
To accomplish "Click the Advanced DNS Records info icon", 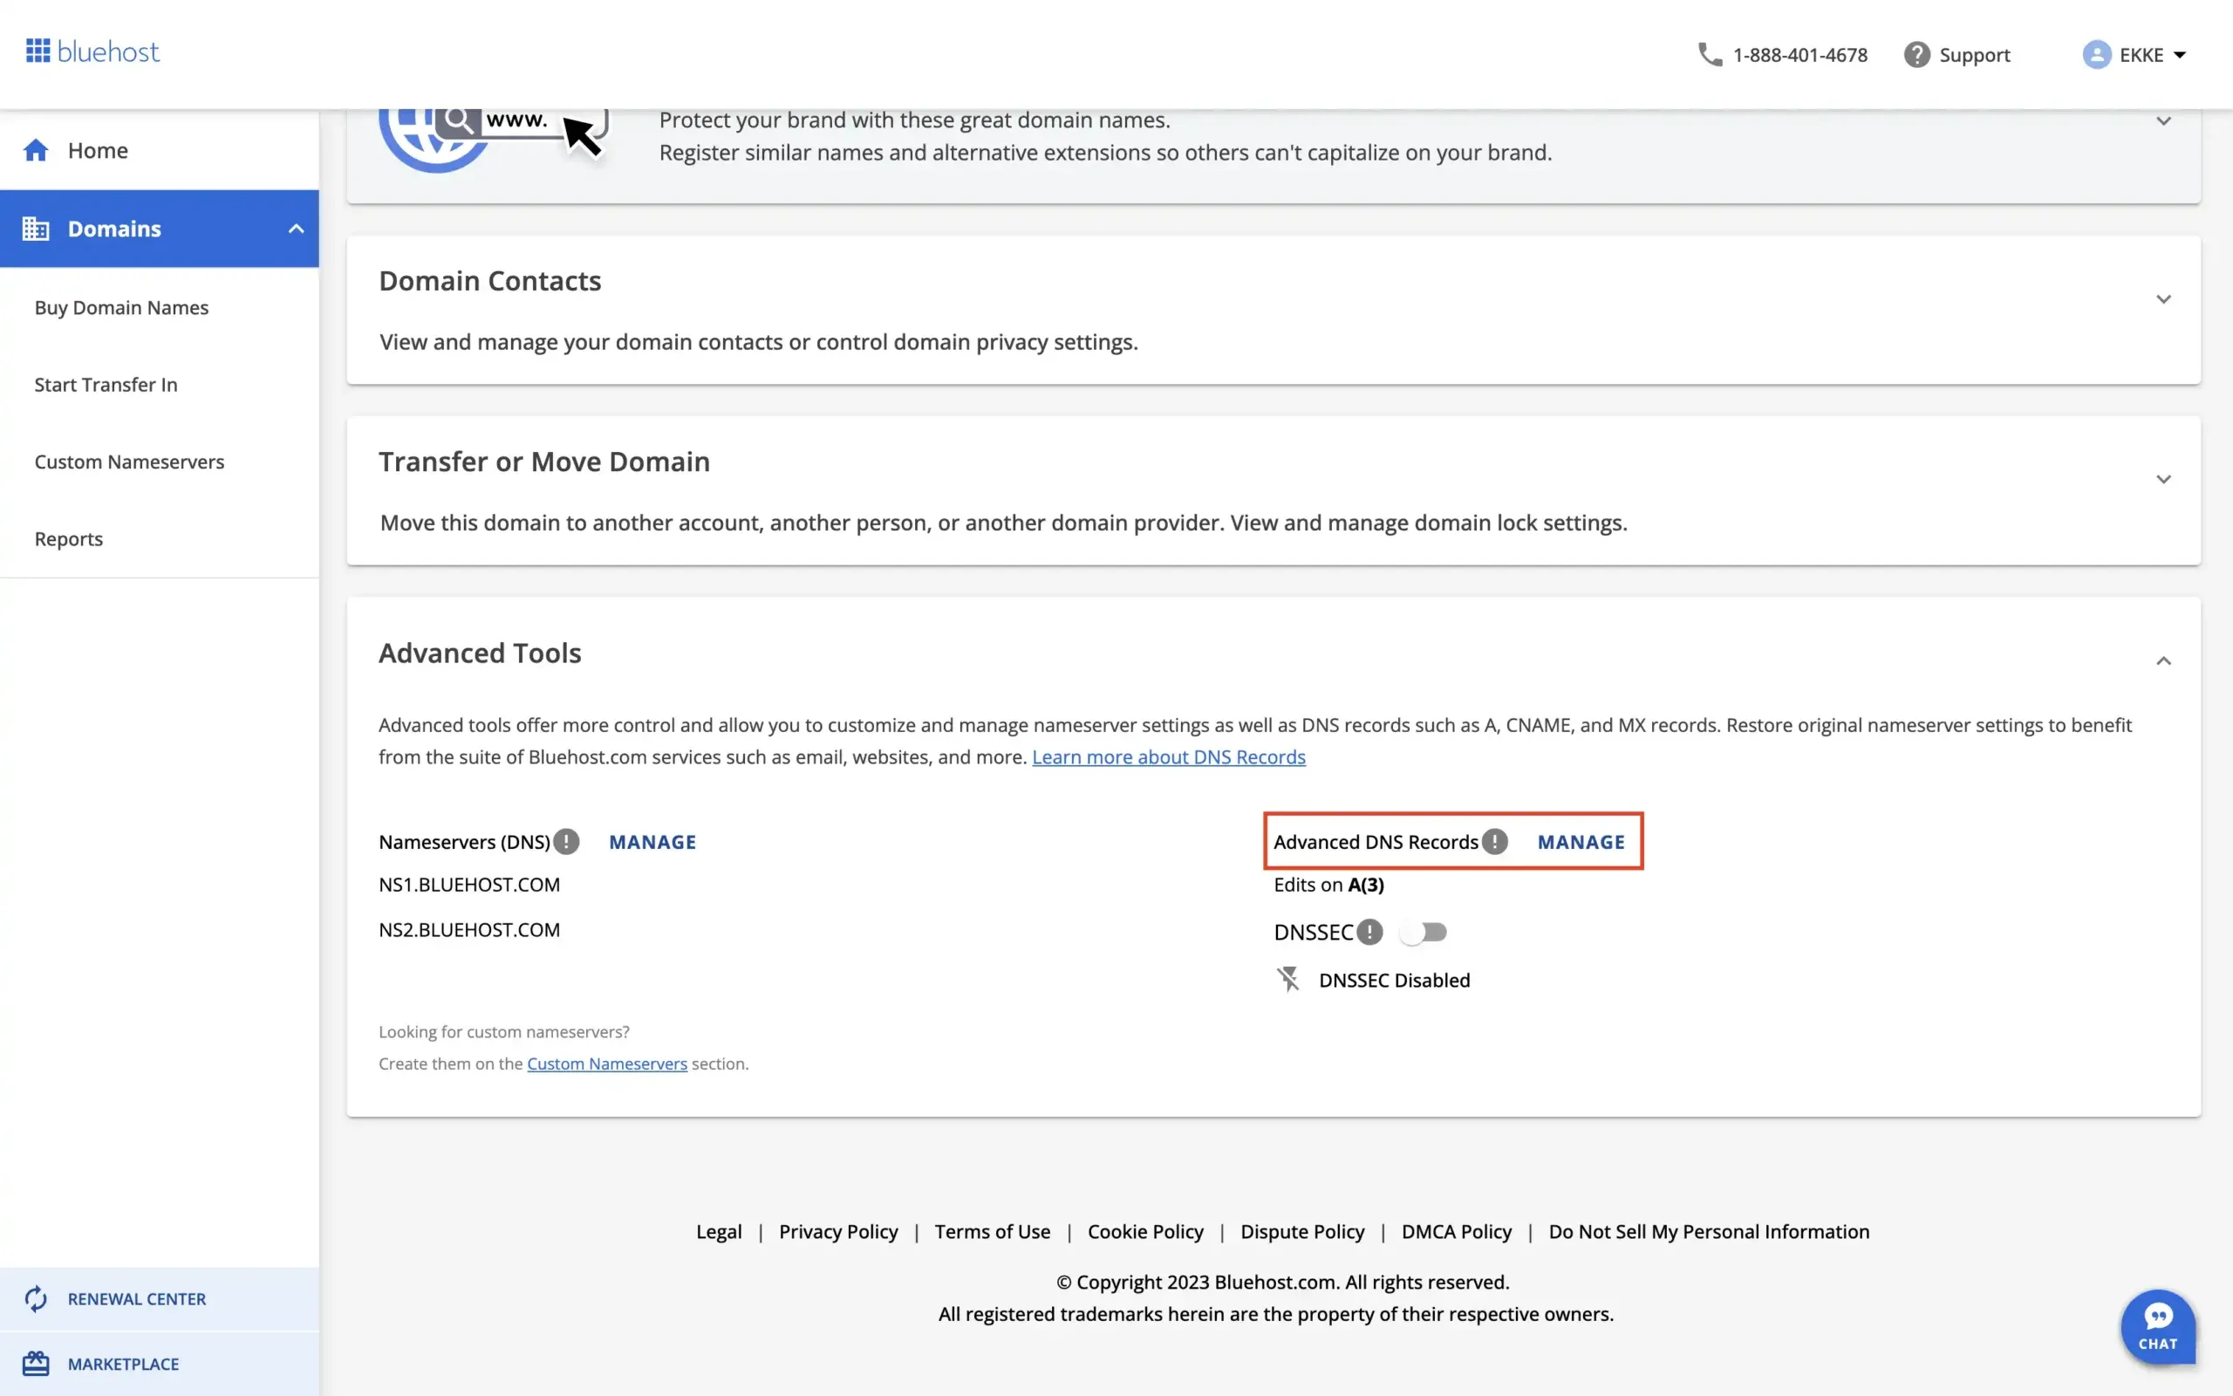I will point(1494,841).
